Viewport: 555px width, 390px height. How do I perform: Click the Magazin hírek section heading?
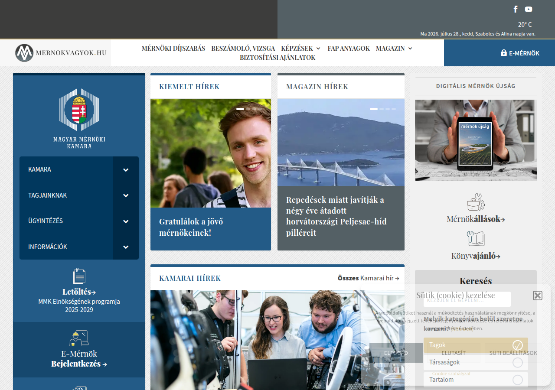tap(317, 87)
